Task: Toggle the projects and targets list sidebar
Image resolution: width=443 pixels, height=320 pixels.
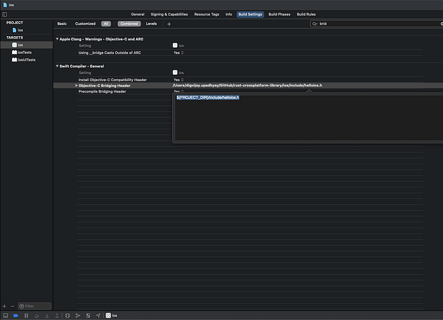Action: point(5,14)
